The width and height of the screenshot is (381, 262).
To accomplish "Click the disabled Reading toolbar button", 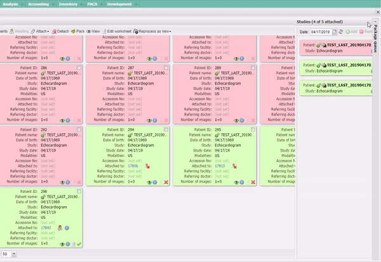I will (x=19, y=31).
